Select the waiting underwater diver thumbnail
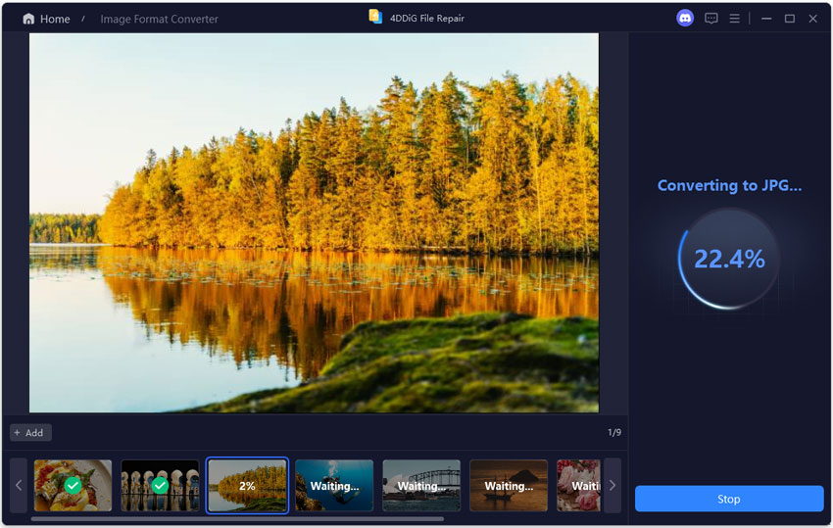Screen dimensions: 833x528 tap(334, 486)
